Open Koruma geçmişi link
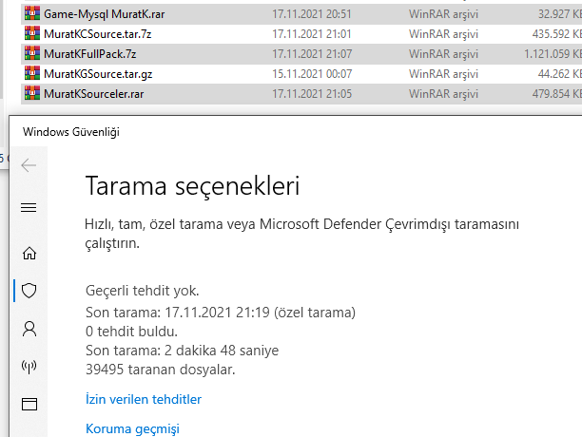582x437 pixels. click(x=132, y=428)
